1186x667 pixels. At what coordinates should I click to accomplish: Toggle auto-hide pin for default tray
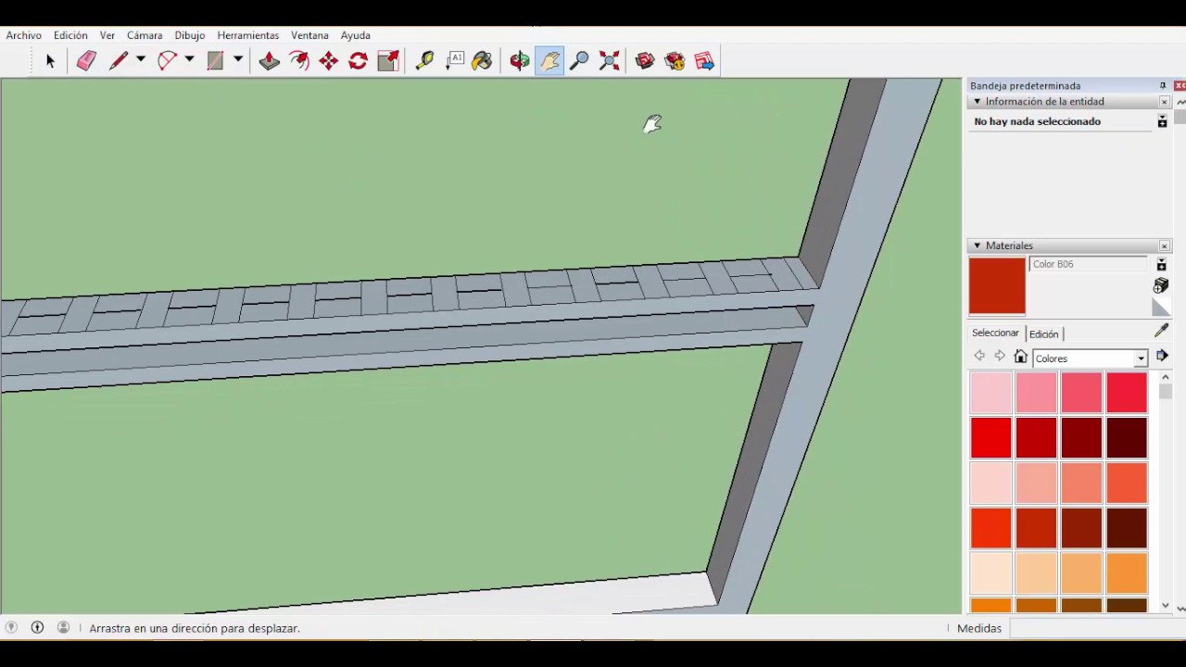pyautogui.click(x=1163, y=85)
